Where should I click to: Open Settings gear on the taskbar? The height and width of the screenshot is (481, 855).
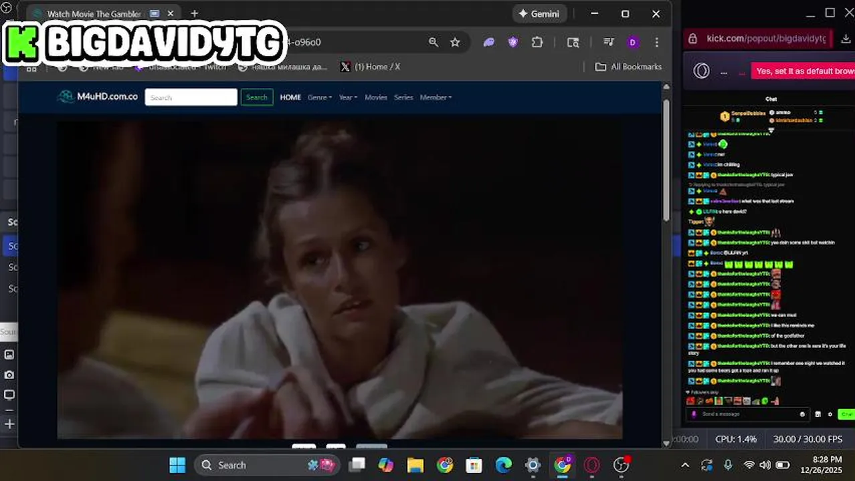point(533,465)
